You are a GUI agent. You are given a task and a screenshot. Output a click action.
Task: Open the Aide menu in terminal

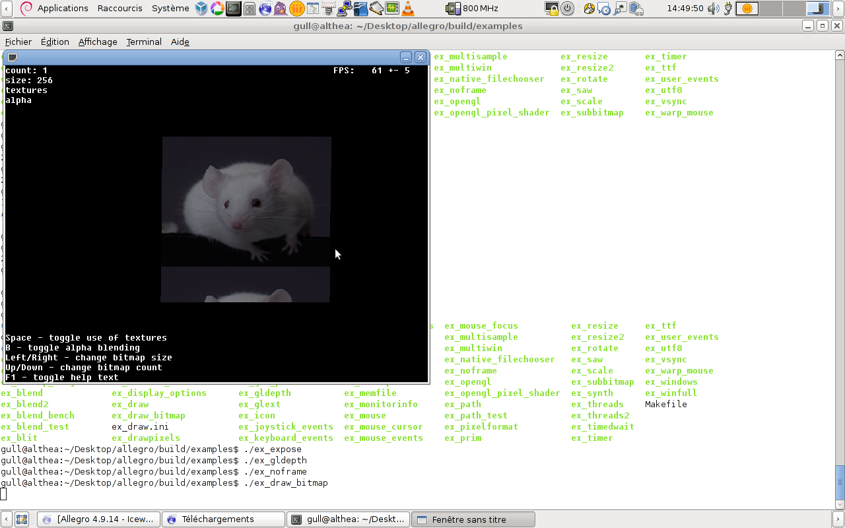pos(180,42)
